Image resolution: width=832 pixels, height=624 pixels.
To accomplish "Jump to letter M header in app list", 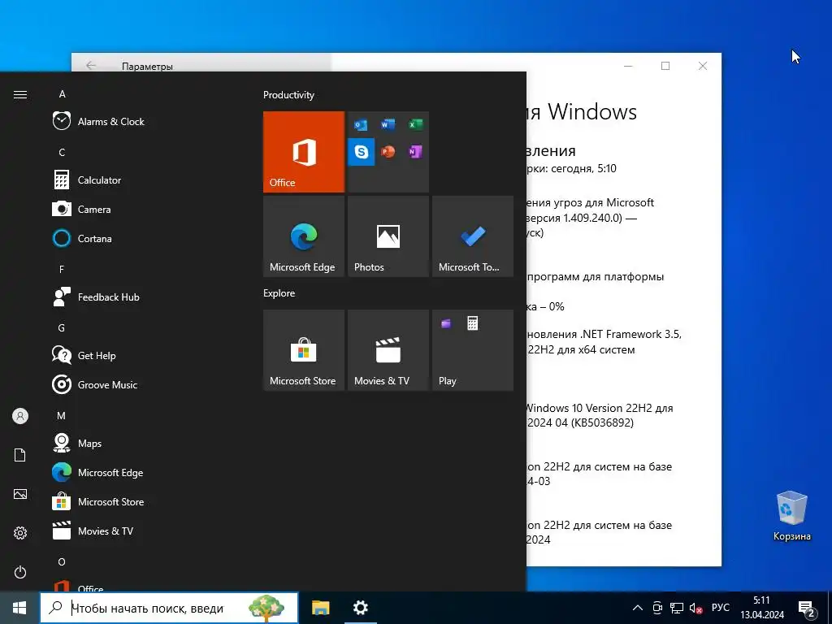I will pos(62,415).
